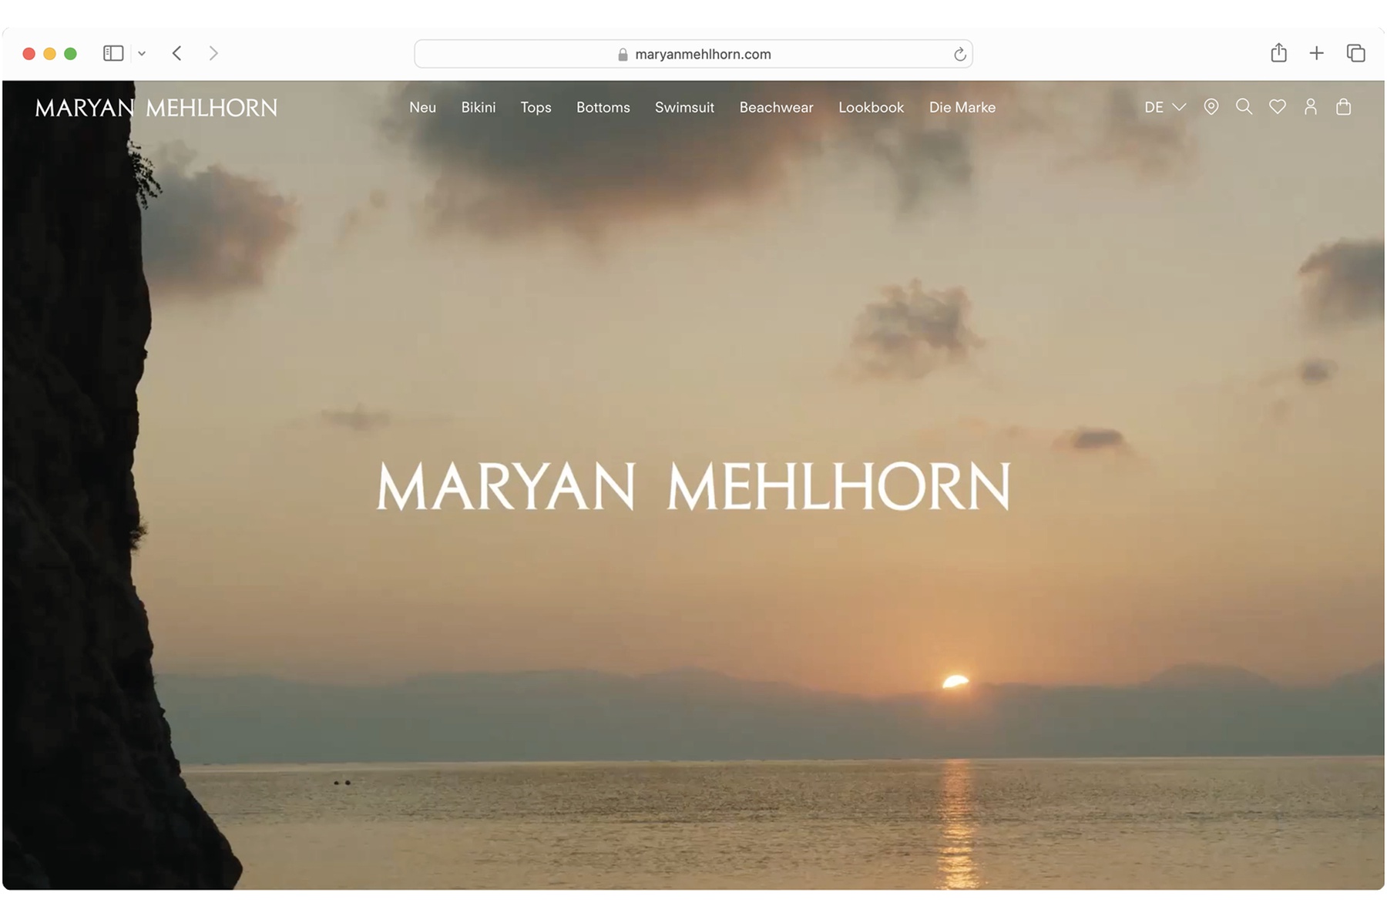The image size is (1387, 923).
Task: Minimize the Safari window with yellow button
Action: click(x=50, y=54)
